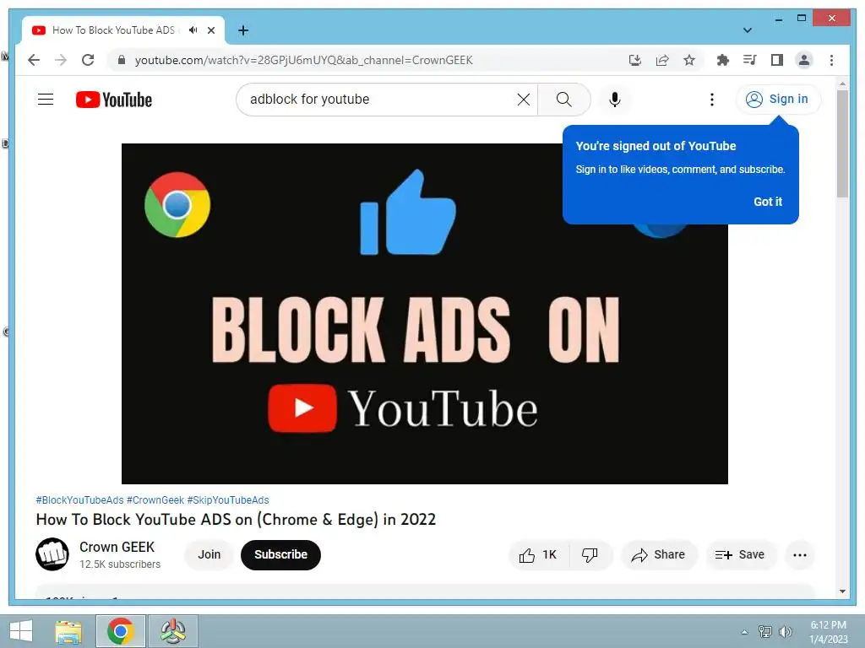Click the page vertical scrollbar thumb
The image size is (865, 648).
point(842,143)
